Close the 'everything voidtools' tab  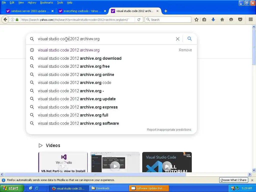click(105, 11)
